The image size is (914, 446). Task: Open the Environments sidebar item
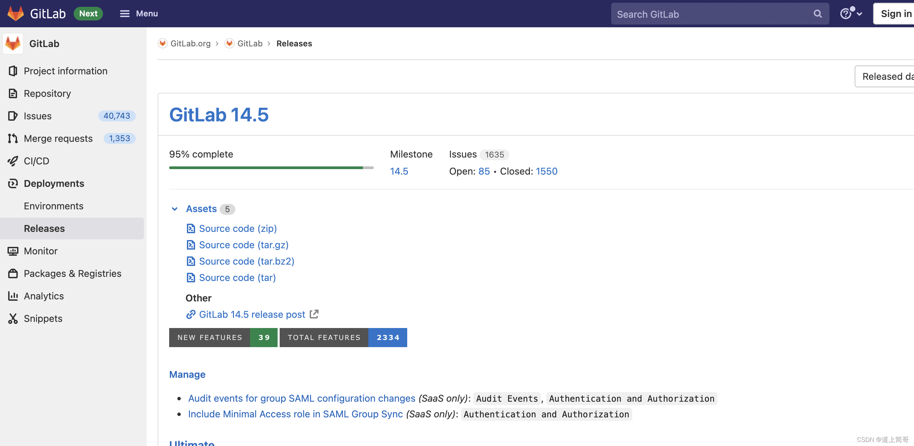[x=54, y=206]
